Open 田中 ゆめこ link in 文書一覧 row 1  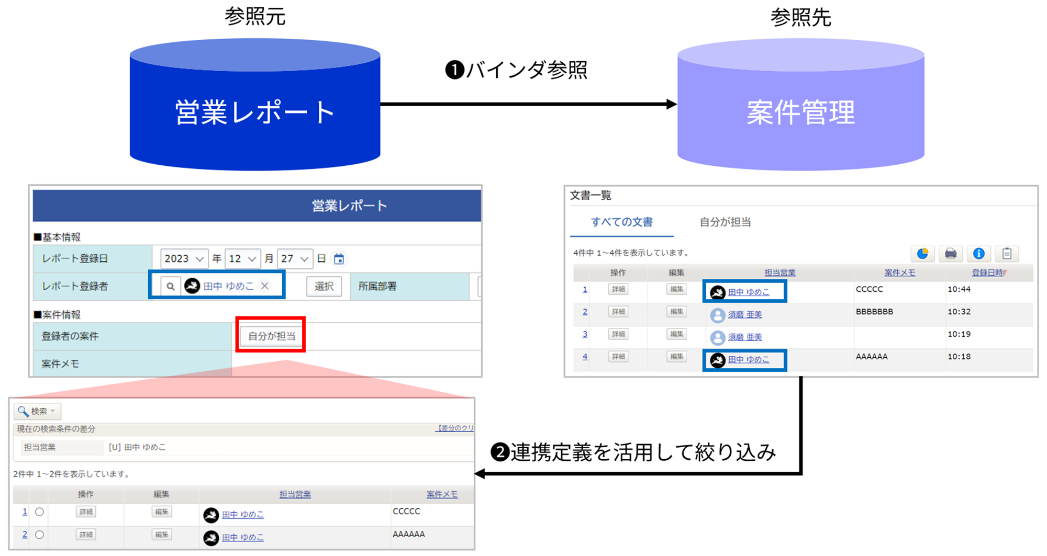click(749, 292)
